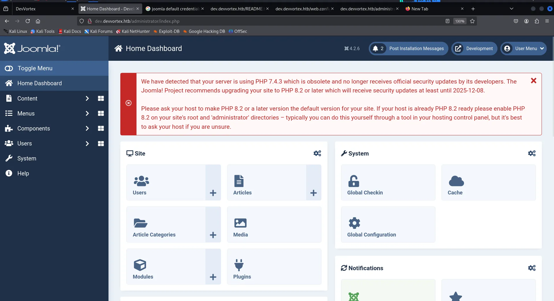
Task: Expand the Users submenu chevron
Action: (87, 143)
